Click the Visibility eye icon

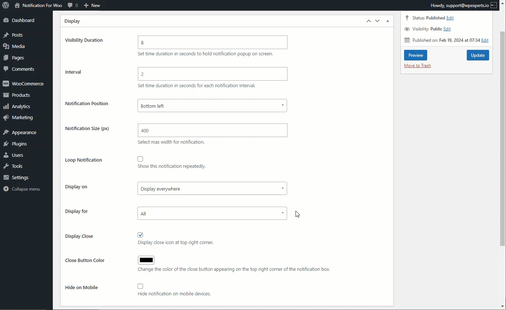(x=407, y=29)
